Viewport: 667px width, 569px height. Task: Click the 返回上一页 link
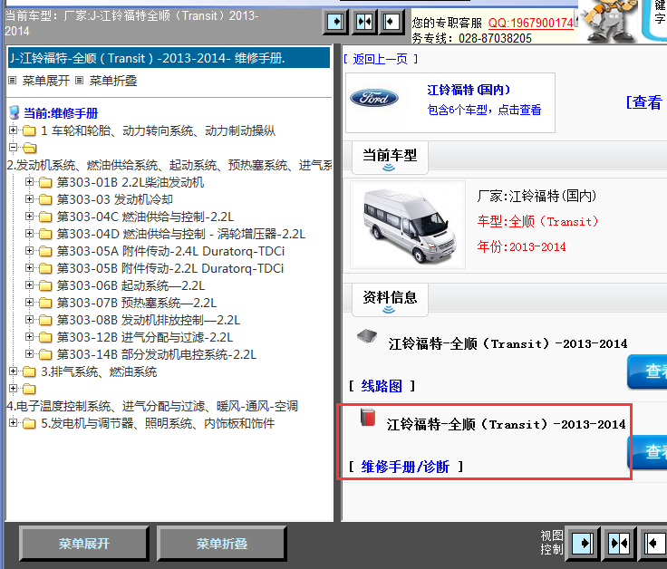tap(381, 59)
